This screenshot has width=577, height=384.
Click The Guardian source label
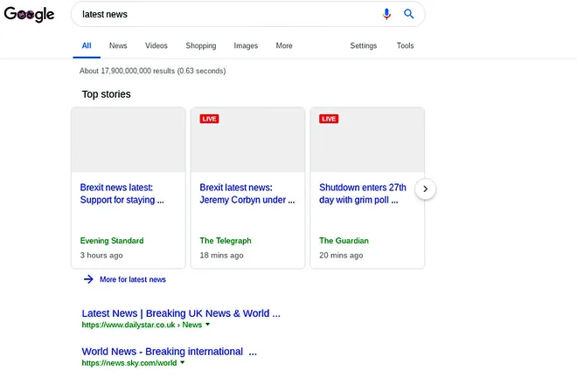344,241
